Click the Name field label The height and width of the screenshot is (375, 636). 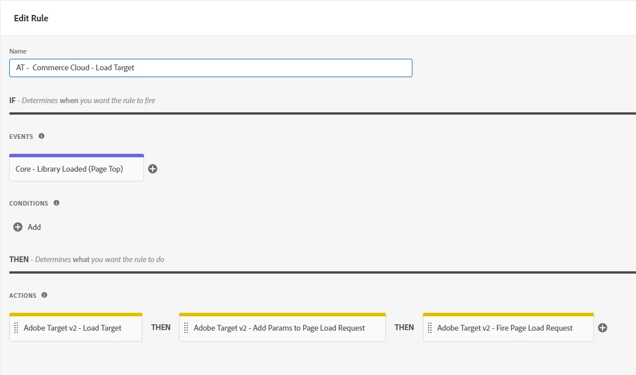pyautogui.click(x=18, y=51)
